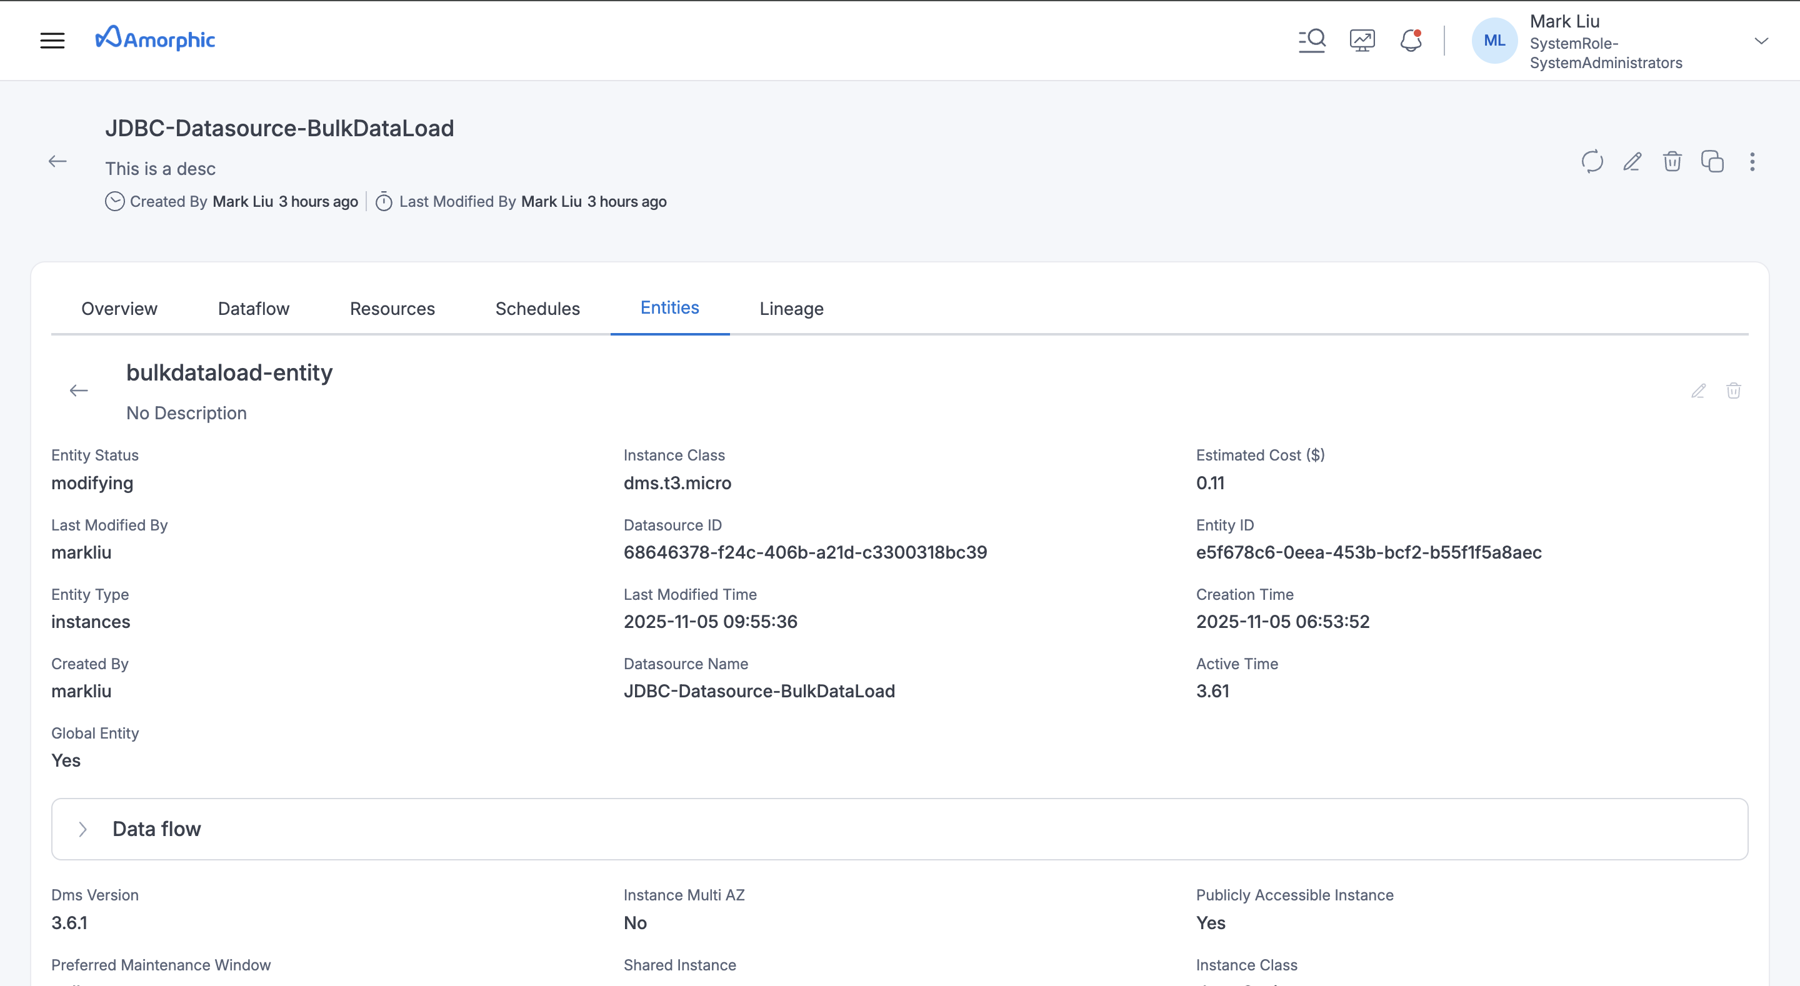Click the ML user avatar
This screenshot has width=1800, height=986.
[1494, 40]
